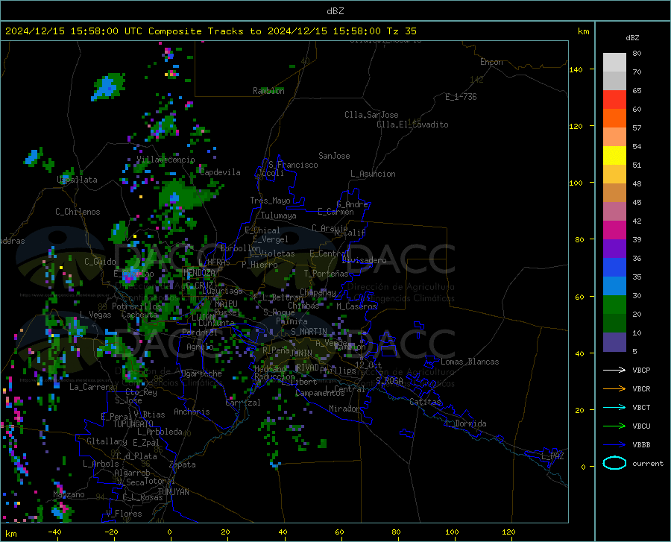Select the magenta 39-42 dBZ legend swatch
671x542 pixels.
point(614,230)
